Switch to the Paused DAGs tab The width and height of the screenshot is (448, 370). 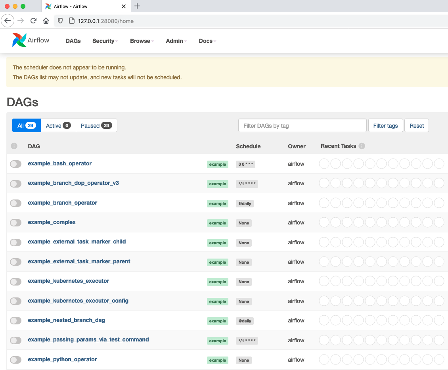point(96,126)
